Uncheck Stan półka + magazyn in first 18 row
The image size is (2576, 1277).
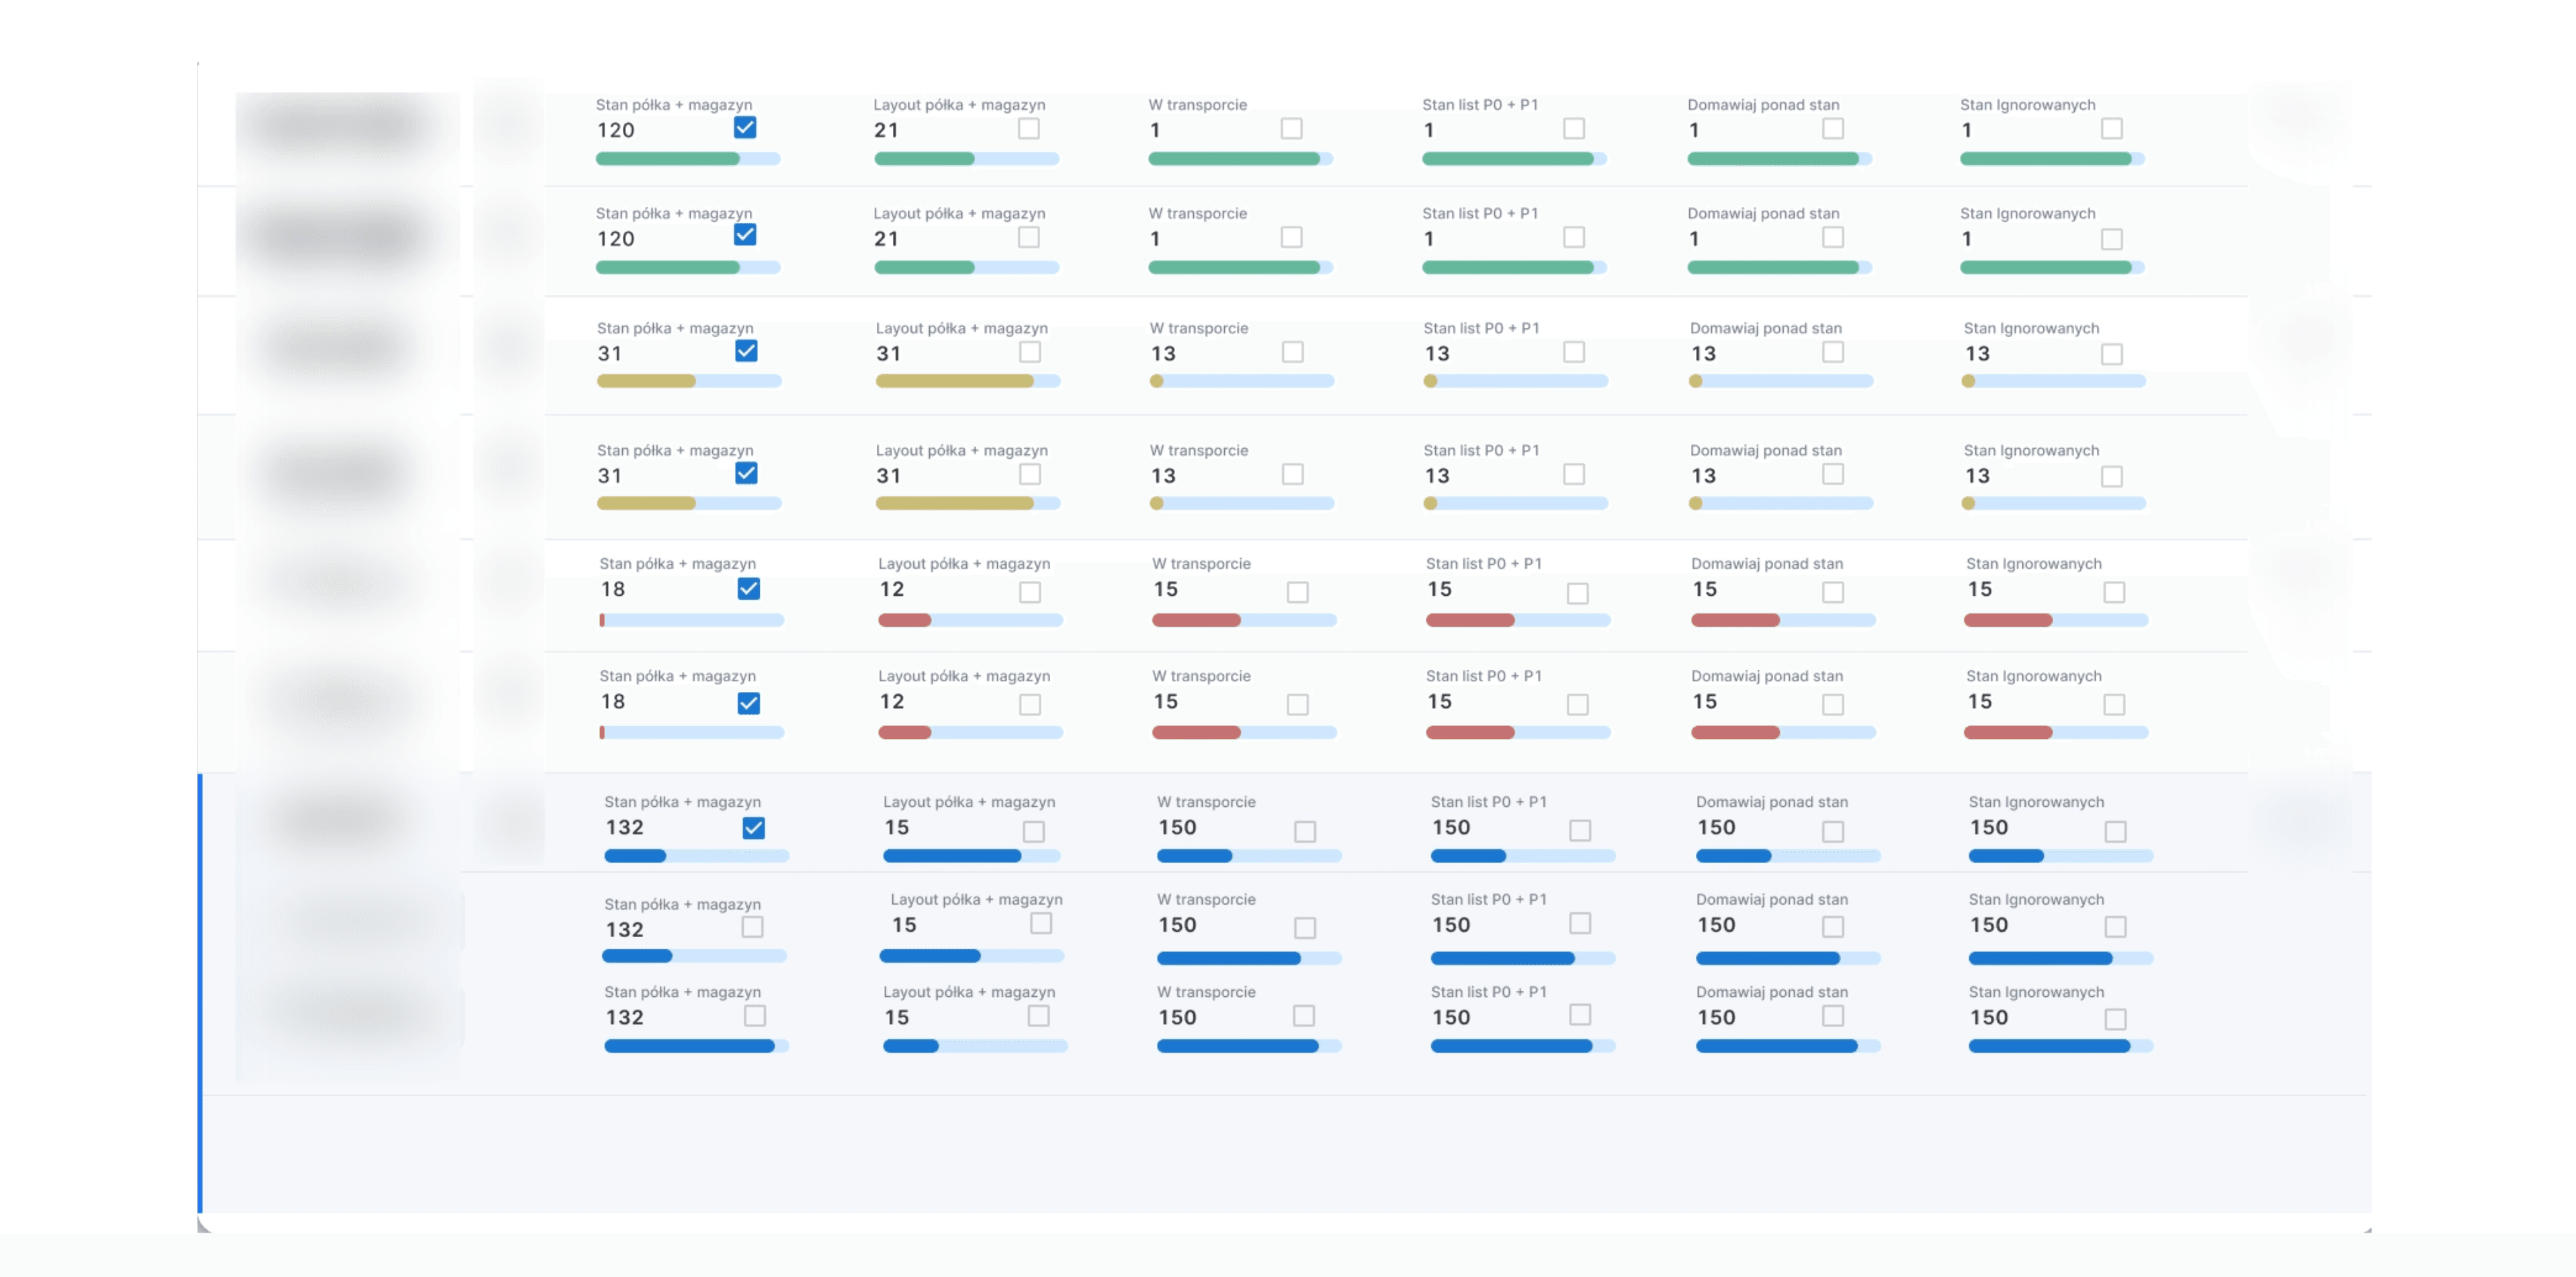[749, 589]
